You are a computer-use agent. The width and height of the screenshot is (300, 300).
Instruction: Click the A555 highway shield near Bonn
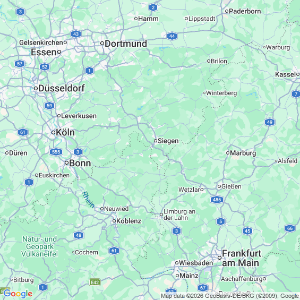56,152
